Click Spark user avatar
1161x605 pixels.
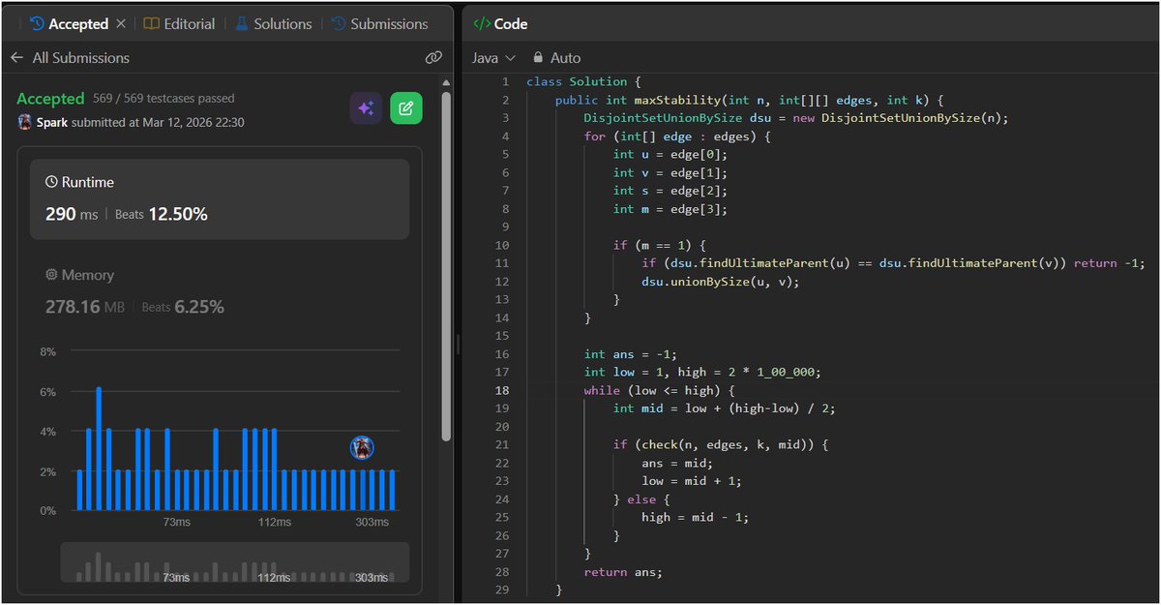pyautogui.click(x=25, y=122)
